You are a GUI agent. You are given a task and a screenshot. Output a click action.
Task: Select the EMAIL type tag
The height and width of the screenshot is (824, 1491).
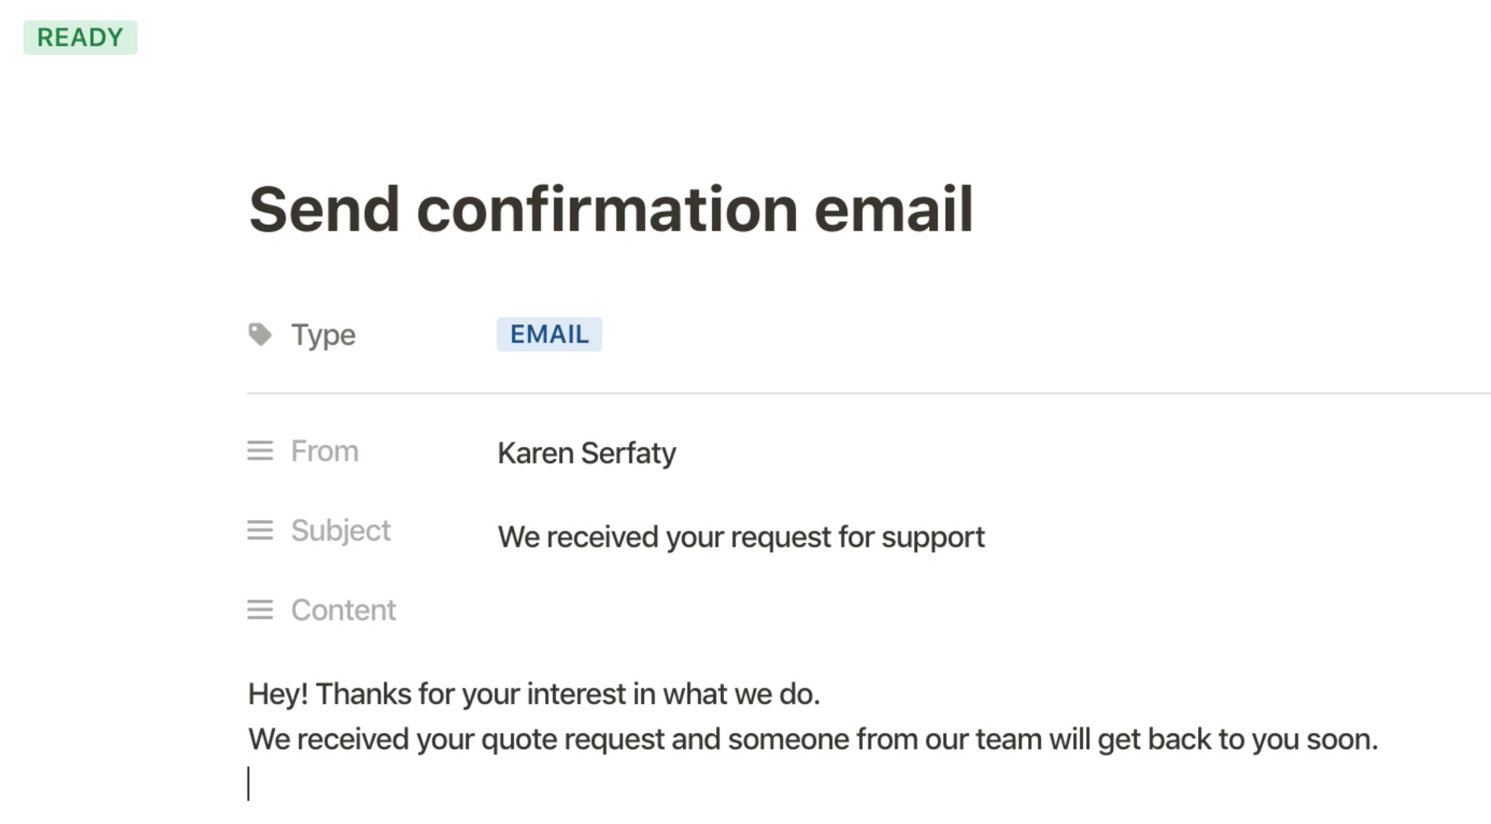[x=549, y=334]
